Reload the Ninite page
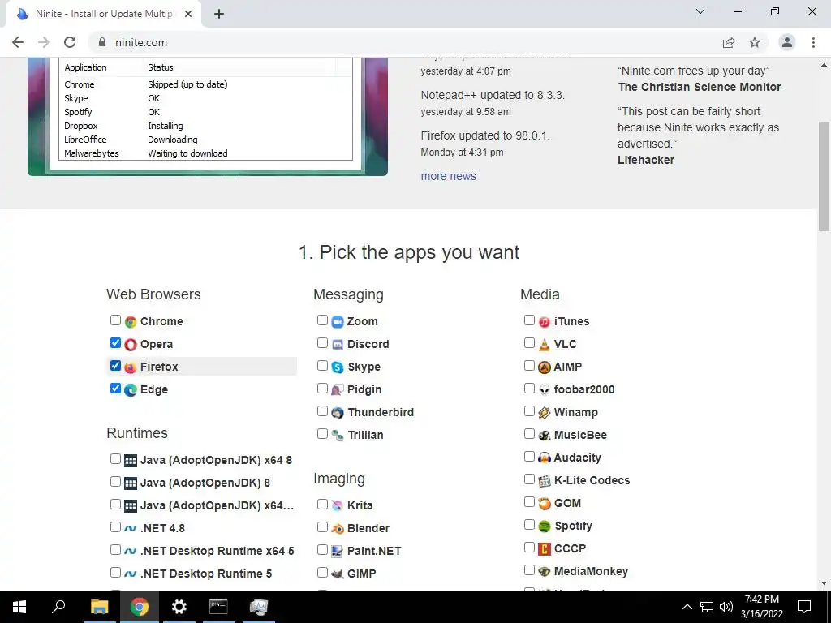 pyautogui.click(x=70, y=42)
